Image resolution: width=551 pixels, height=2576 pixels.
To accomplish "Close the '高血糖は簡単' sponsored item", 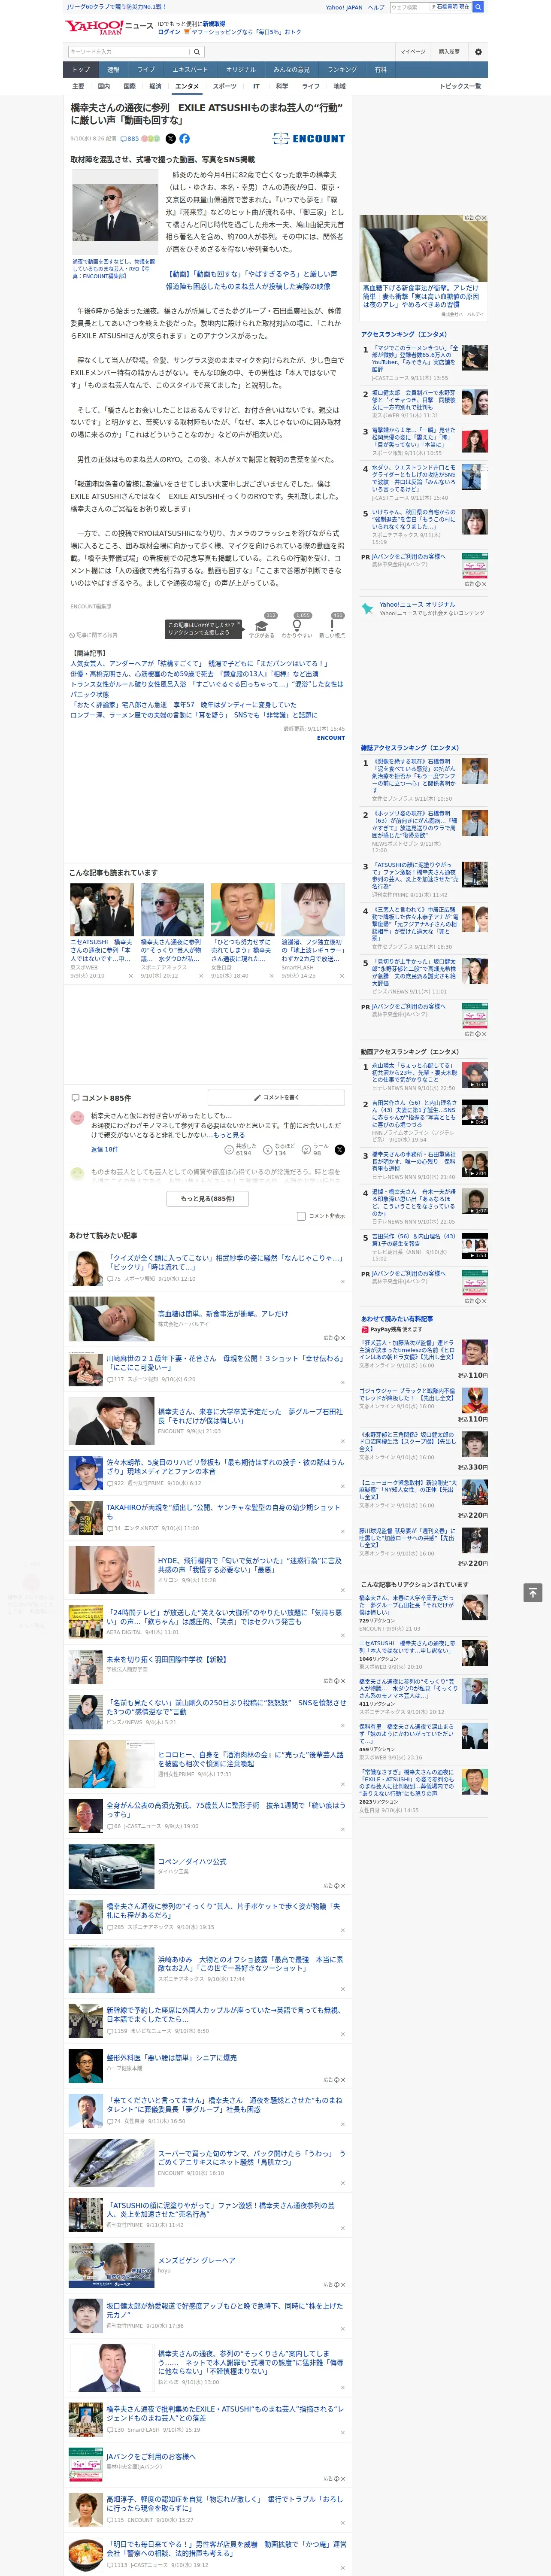I will pyautogui.click(x=342, y=1337).
